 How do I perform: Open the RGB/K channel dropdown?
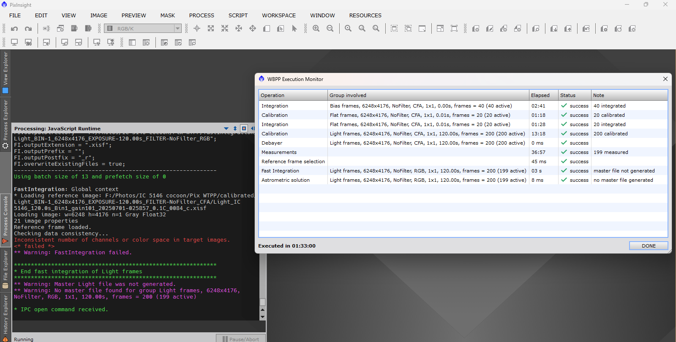click(x=177, y=29)
